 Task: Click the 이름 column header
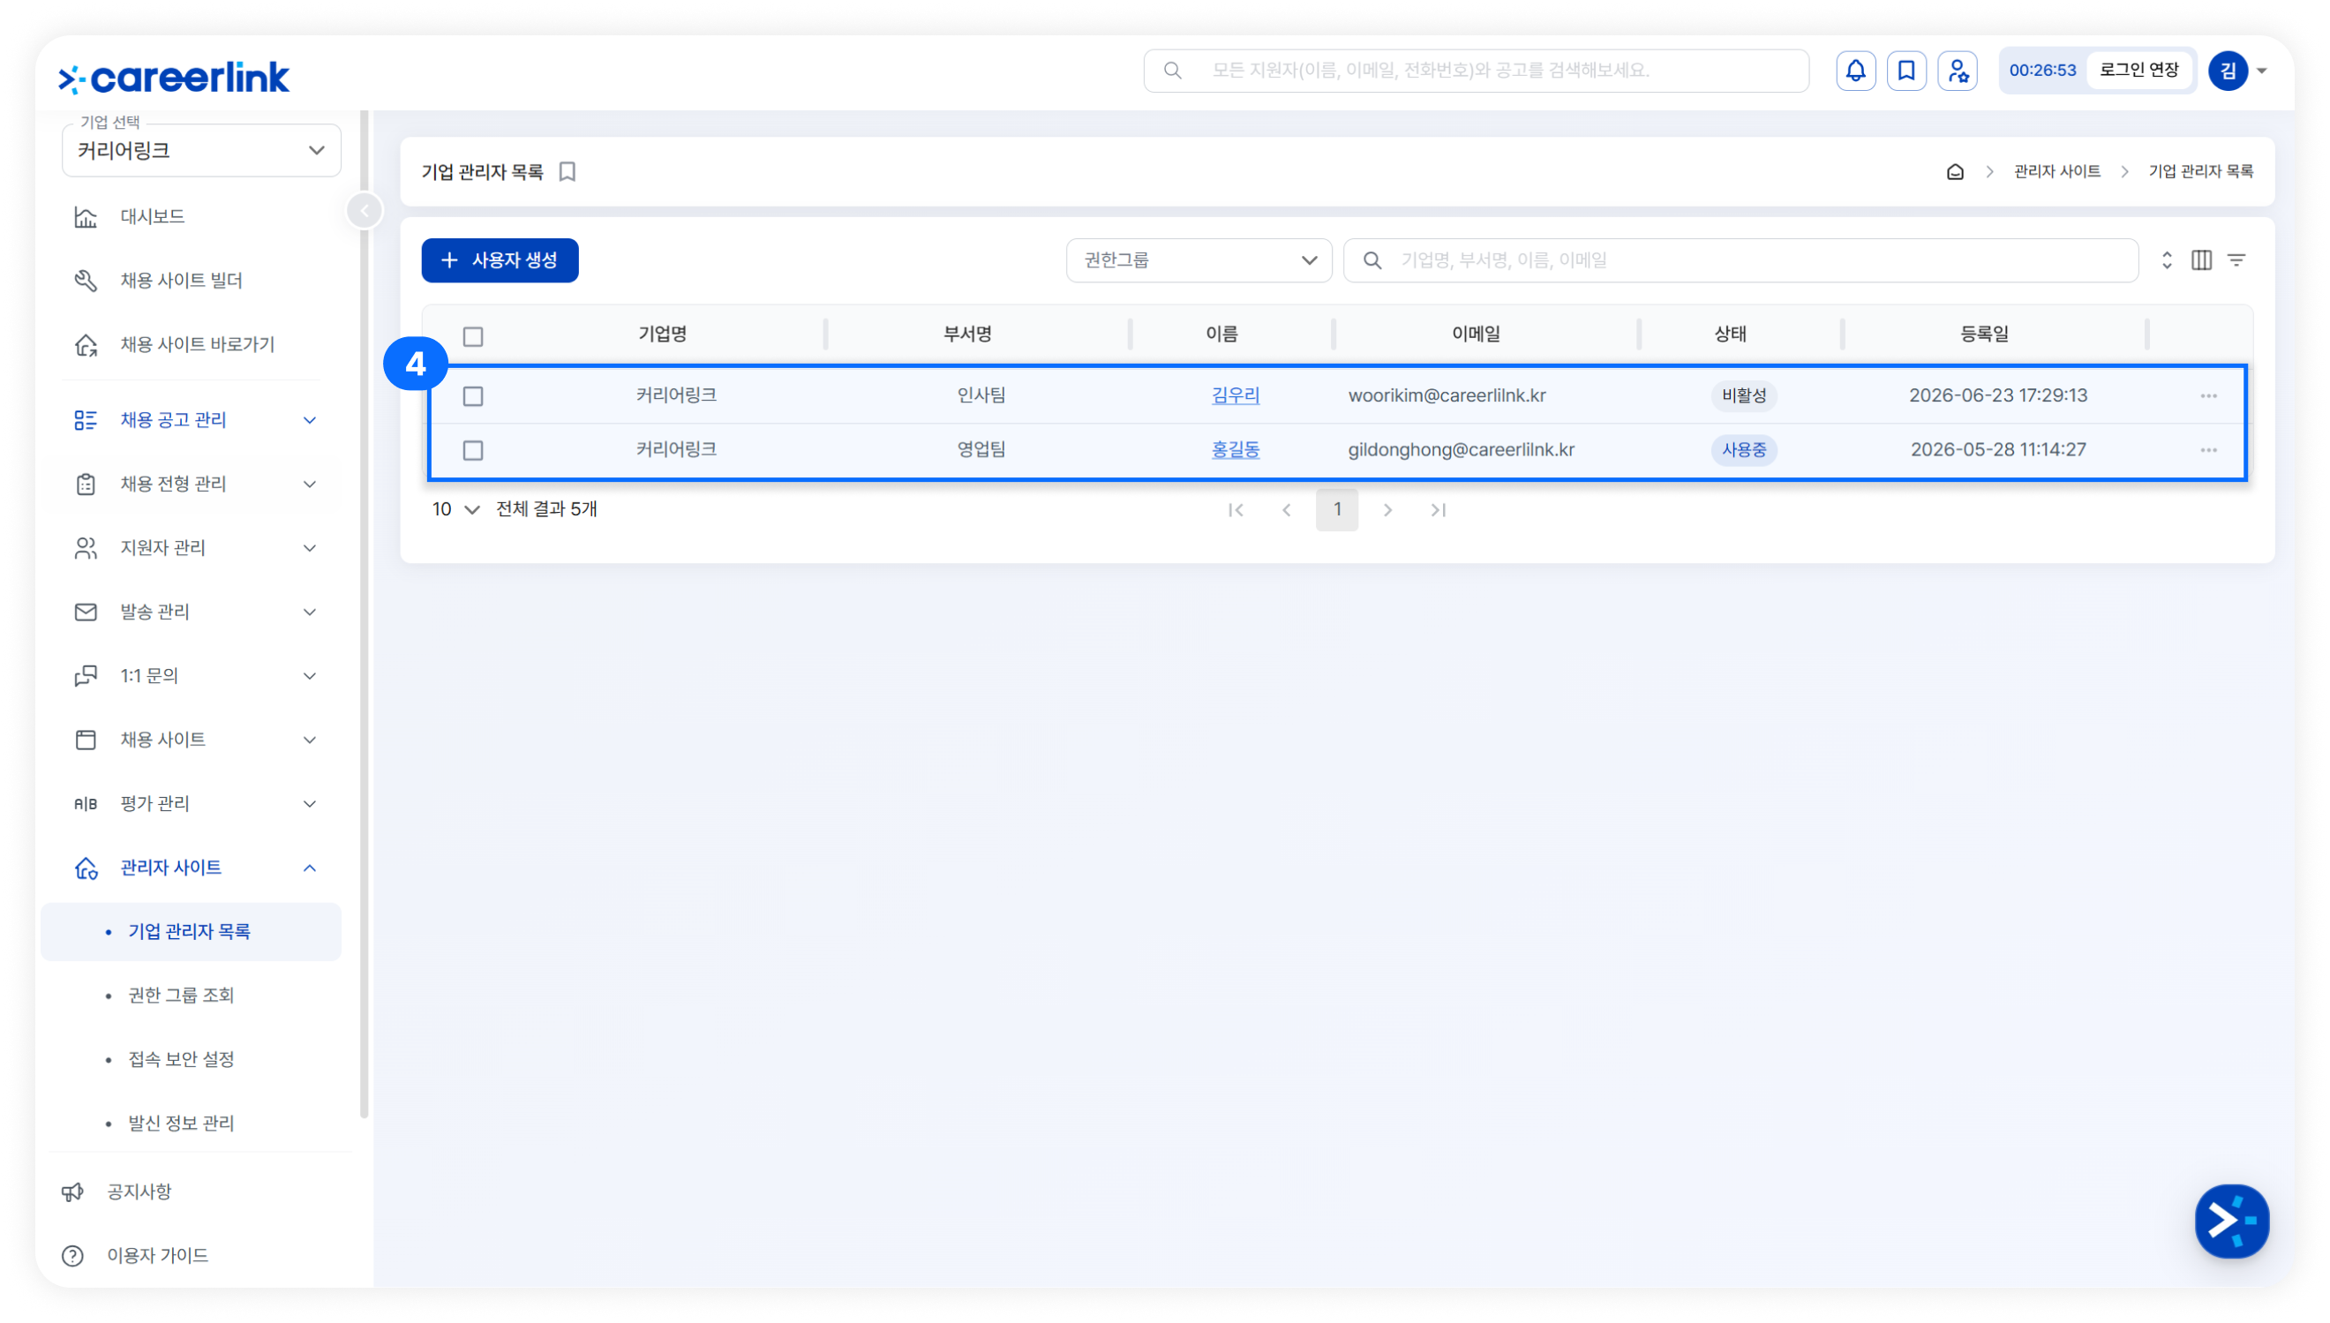(x=1221, y=334)
